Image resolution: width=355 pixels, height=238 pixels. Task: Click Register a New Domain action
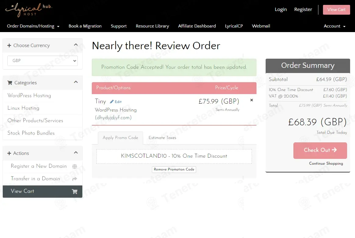pos(43,166)
